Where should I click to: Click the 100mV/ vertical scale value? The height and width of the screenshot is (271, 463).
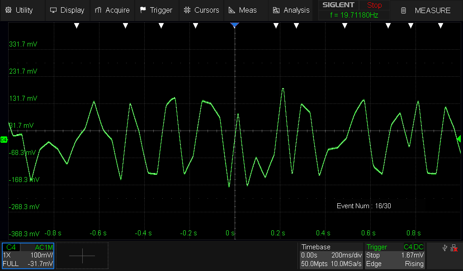point(42,255)
